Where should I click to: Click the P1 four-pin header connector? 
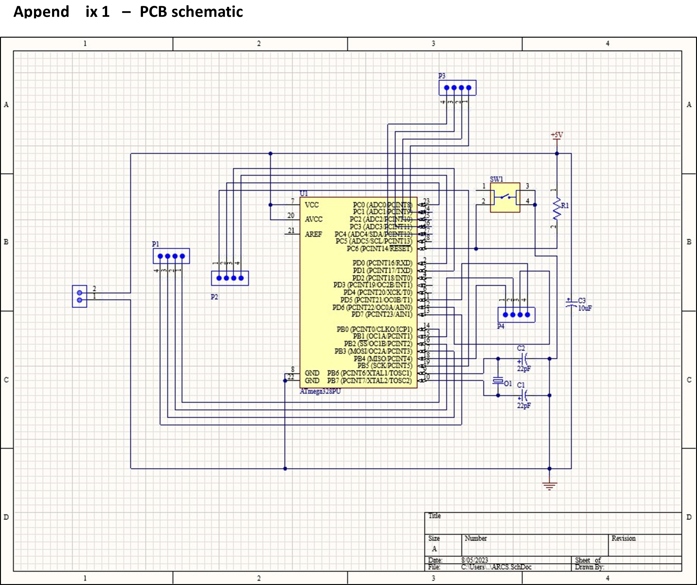point(171,256)
